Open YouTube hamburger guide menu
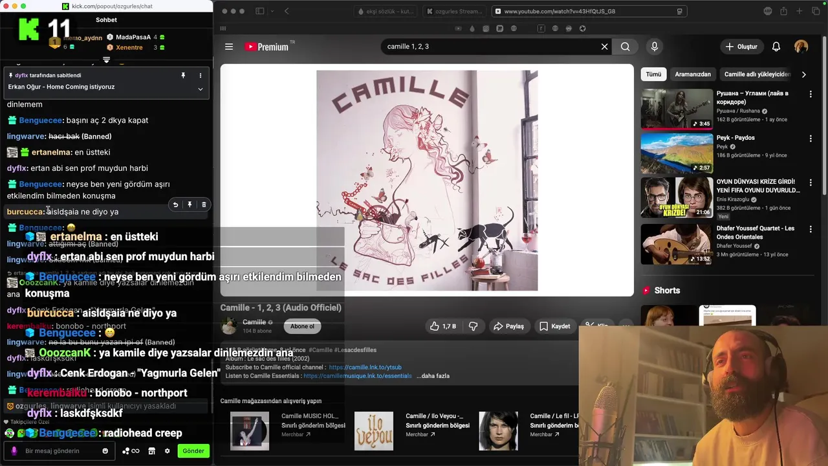 coord(228,47)
